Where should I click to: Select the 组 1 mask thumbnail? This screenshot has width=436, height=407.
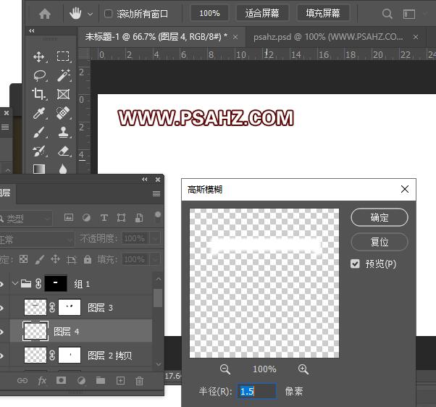coord(56,283)
